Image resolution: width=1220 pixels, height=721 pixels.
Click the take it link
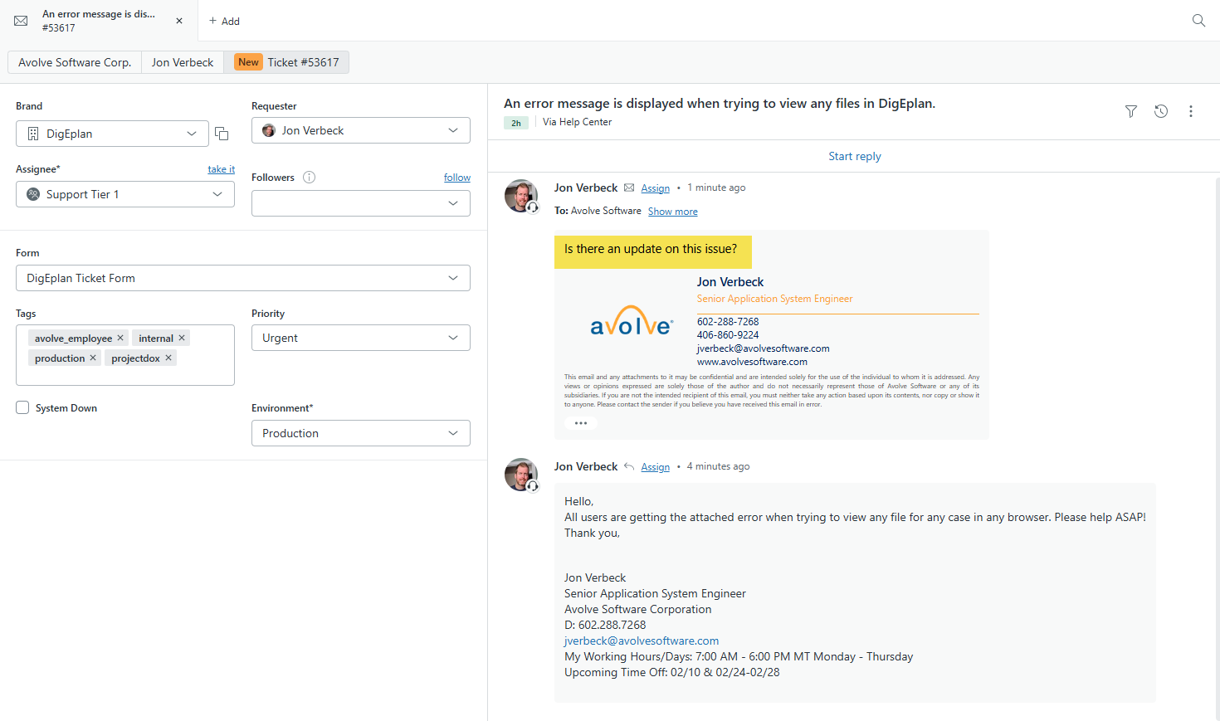coord(221,169)
